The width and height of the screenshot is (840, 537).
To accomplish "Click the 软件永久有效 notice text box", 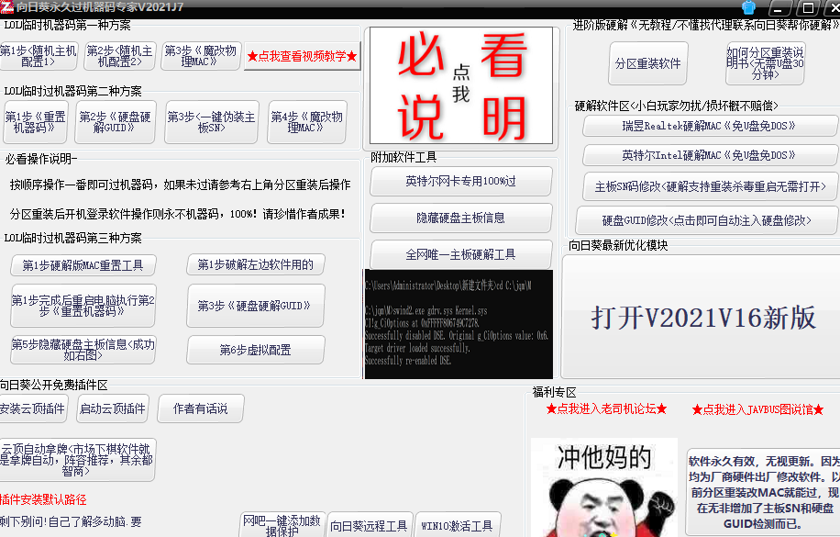I will [x=763, y=492].
